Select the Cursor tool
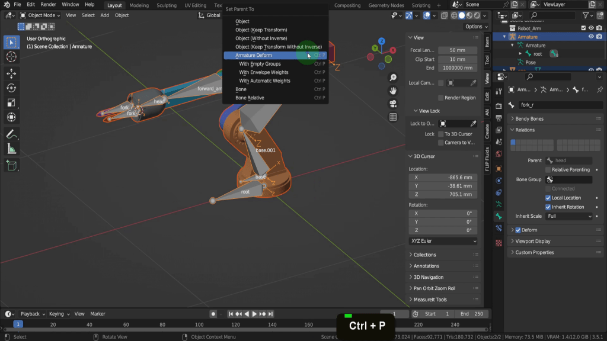This screenshot has width=607, height=341. tap(11, 57)
